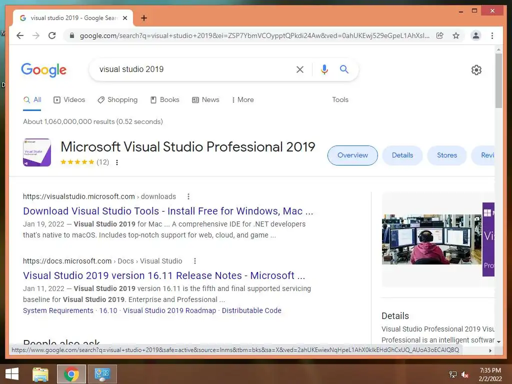This screenshot has width=512, height=384.
Task: Click the https://docs.microsoft.com › Docs breadcrumb
Action: pyautogui.click(x=102, y=261)
